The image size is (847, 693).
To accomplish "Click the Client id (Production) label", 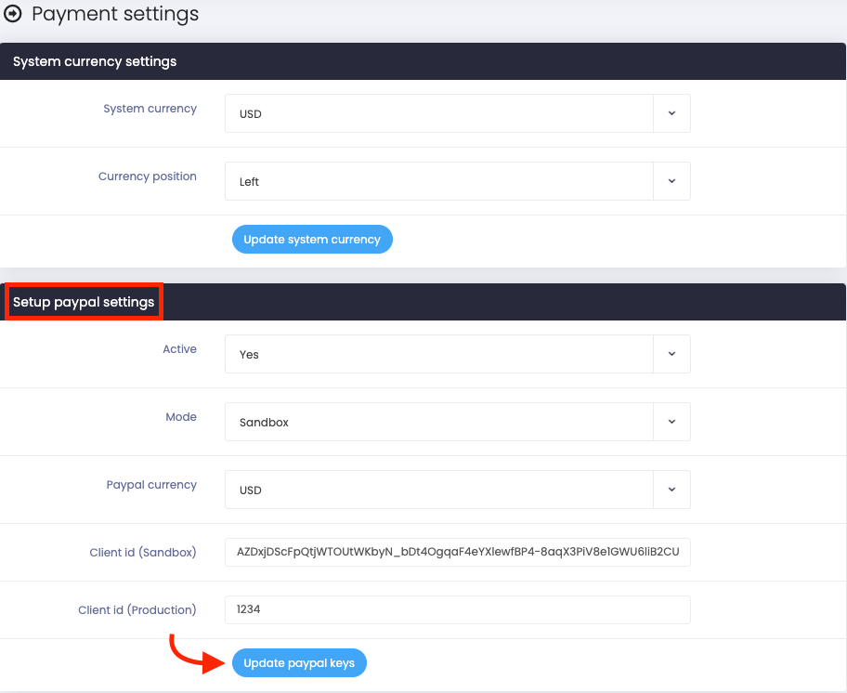I will pos(137,609).
